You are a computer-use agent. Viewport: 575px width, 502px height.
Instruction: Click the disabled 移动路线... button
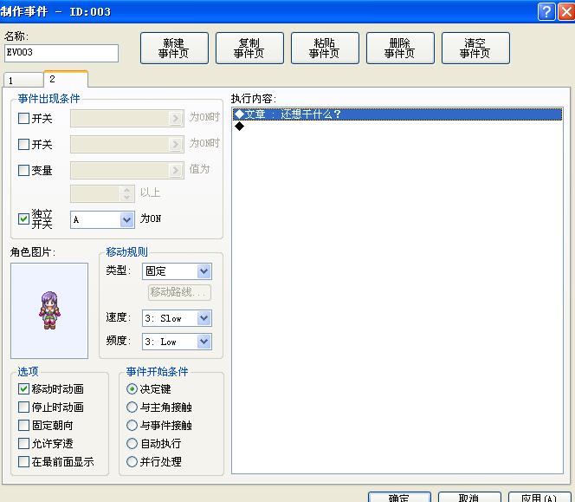(x=179, y=292)
